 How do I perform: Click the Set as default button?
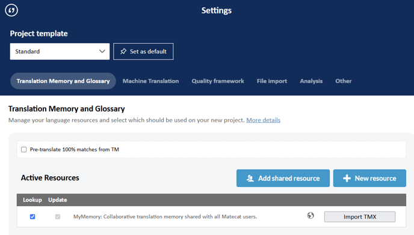tap(143, 52)
